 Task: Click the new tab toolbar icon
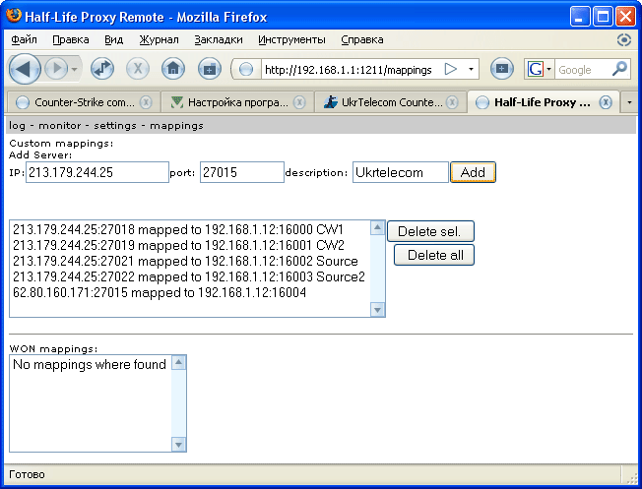coord(209,69)
